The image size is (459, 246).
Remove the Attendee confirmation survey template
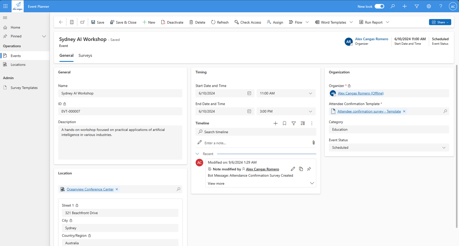coord(404,111)
